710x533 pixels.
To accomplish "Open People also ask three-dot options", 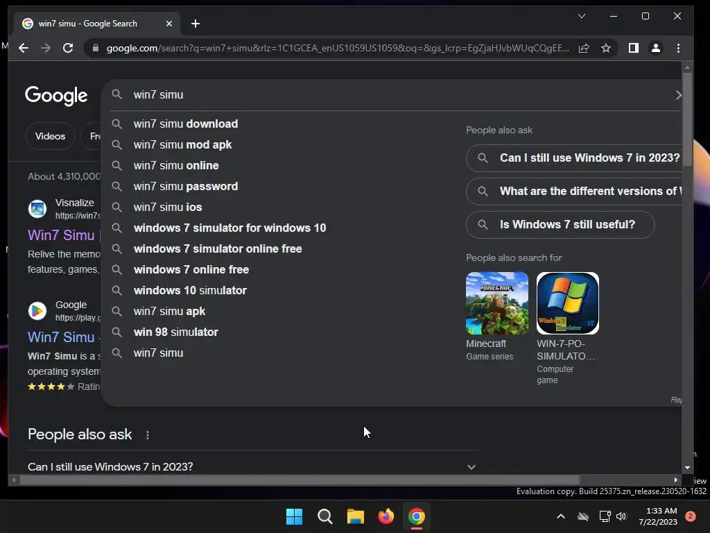I will (148, 435).
